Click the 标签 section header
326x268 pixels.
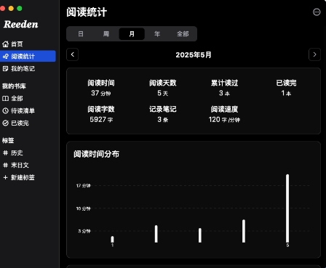click(x=8, y=140)
